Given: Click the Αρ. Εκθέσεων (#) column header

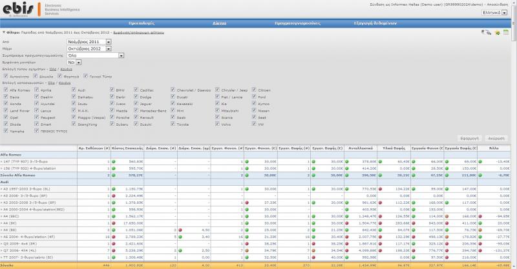Looking at the screenshot, I should pos(94,148).
